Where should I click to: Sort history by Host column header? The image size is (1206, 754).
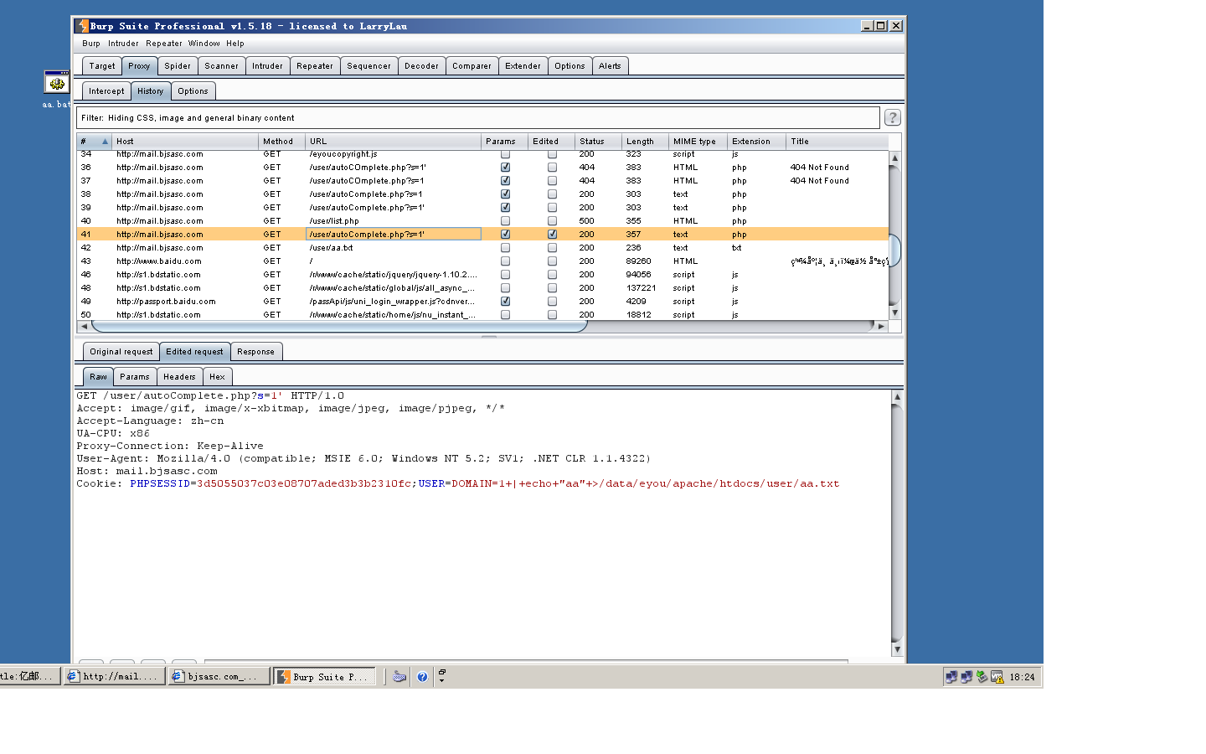click(x=185, y=141)
